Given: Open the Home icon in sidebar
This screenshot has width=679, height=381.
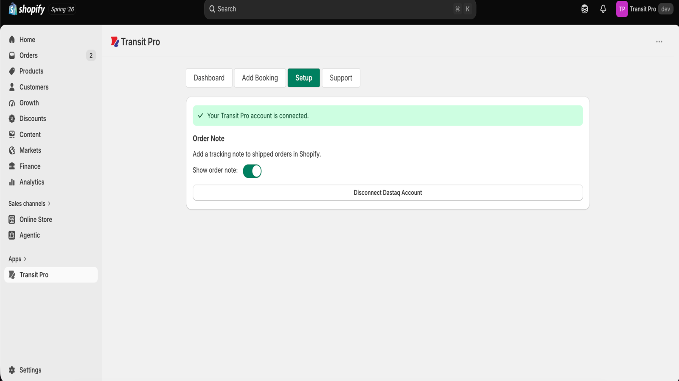Looking at the screenshot, I should [x=12, y=39].
